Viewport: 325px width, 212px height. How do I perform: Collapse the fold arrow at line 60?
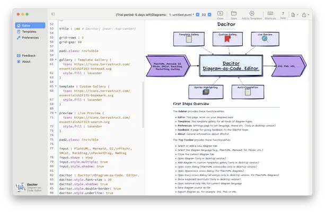click(56, 60)
